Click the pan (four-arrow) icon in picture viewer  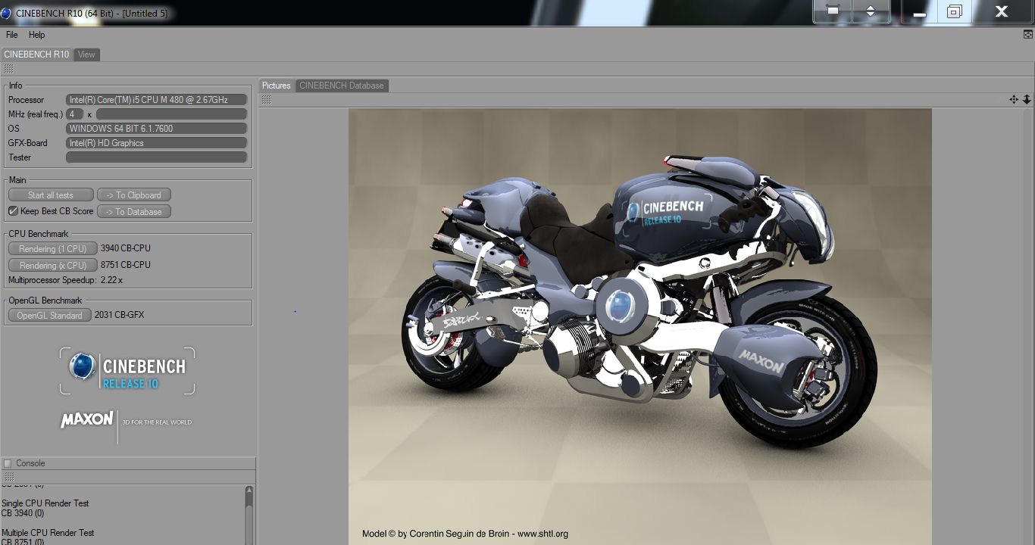coord(1014,100)
